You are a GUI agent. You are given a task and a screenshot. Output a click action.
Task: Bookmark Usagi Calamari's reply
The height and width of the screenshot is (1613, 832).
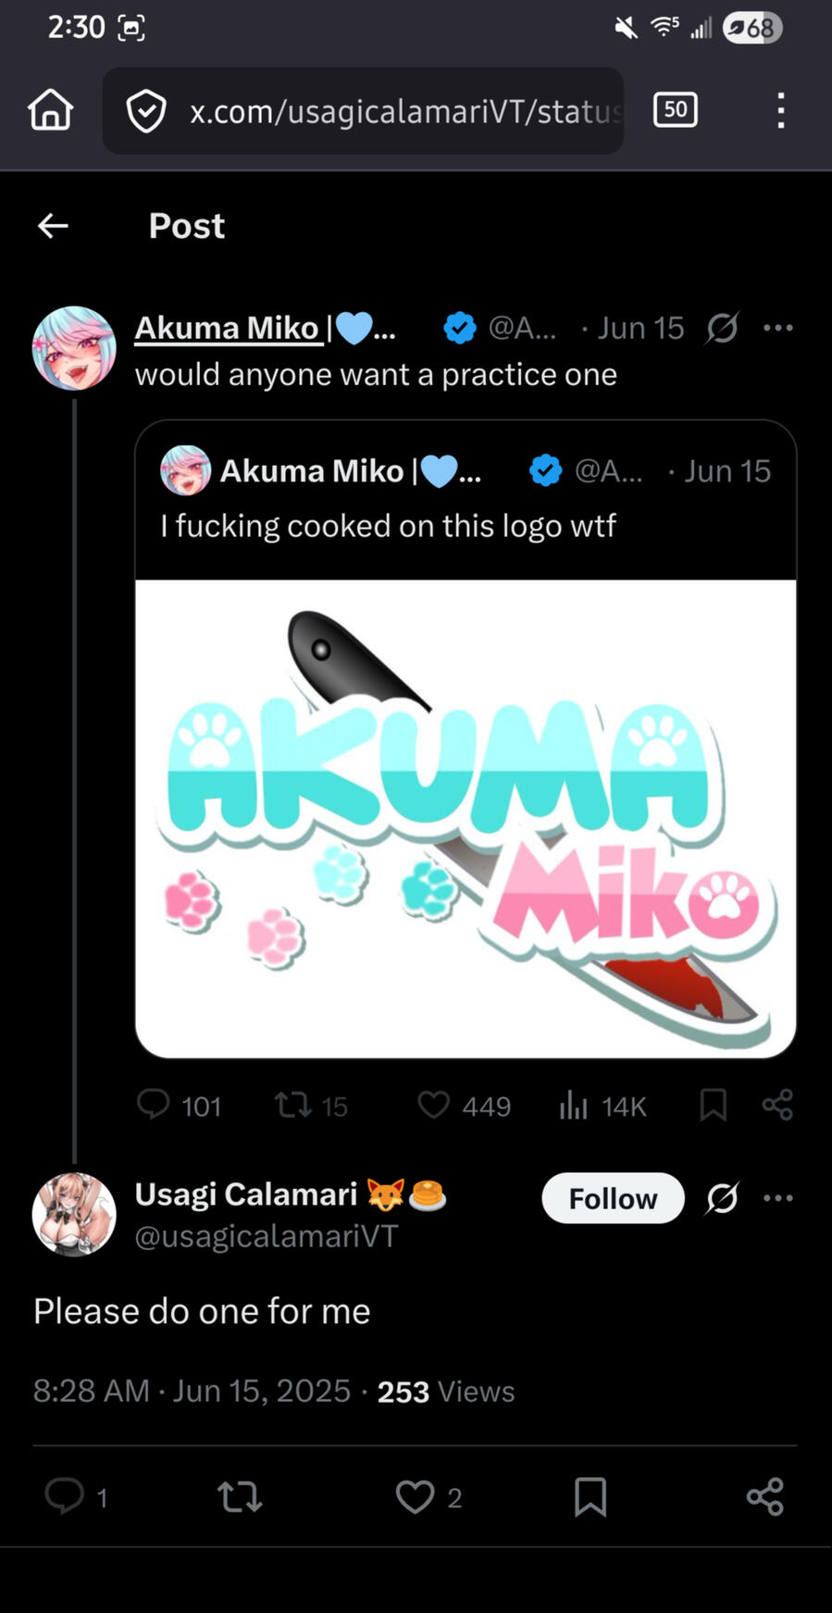pos(590,1497)
